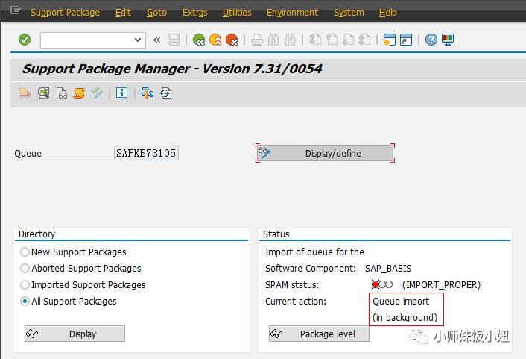526x359 pixels.
Task: Click the Package level button
Action: (x=319, y=334)
